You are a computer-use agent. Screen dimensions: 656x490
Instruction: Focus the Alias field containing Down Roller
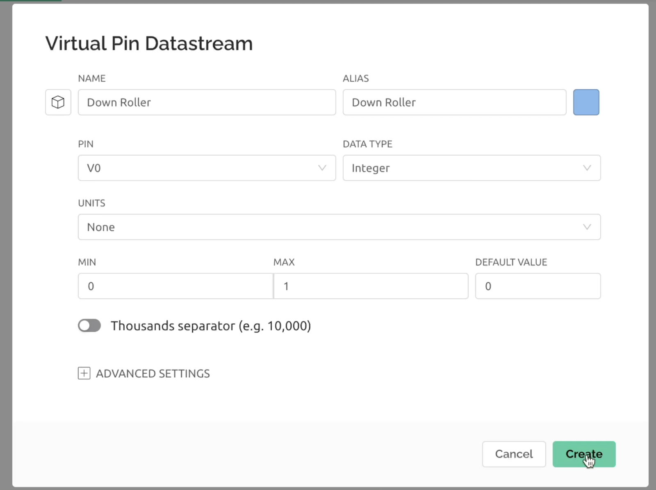454,102
